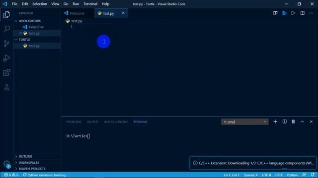Change encoding via 'UTF-8' status item

[266, 175]
